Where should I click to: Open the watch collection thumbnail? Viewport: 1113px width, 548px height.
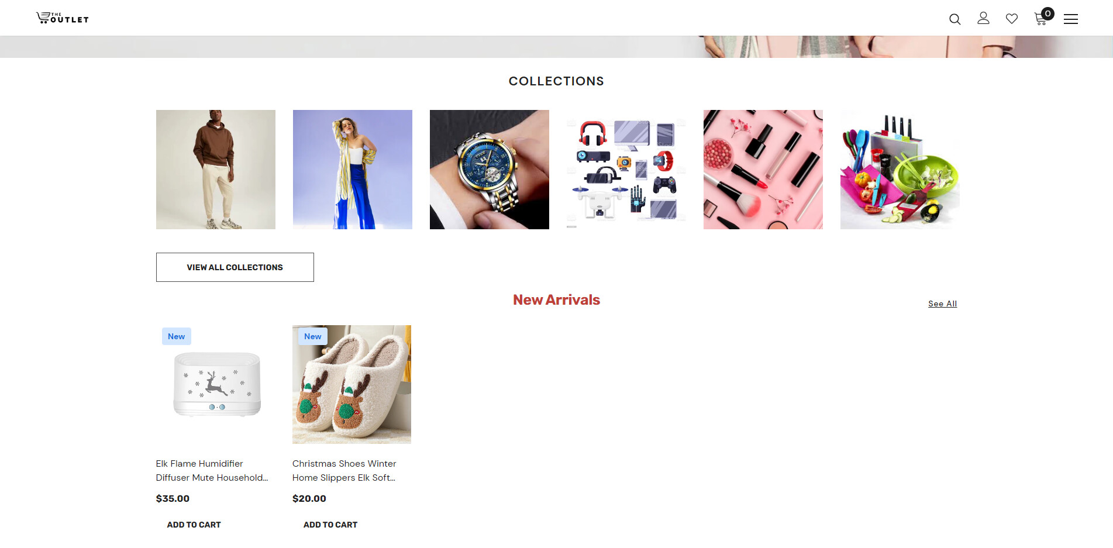490,170
